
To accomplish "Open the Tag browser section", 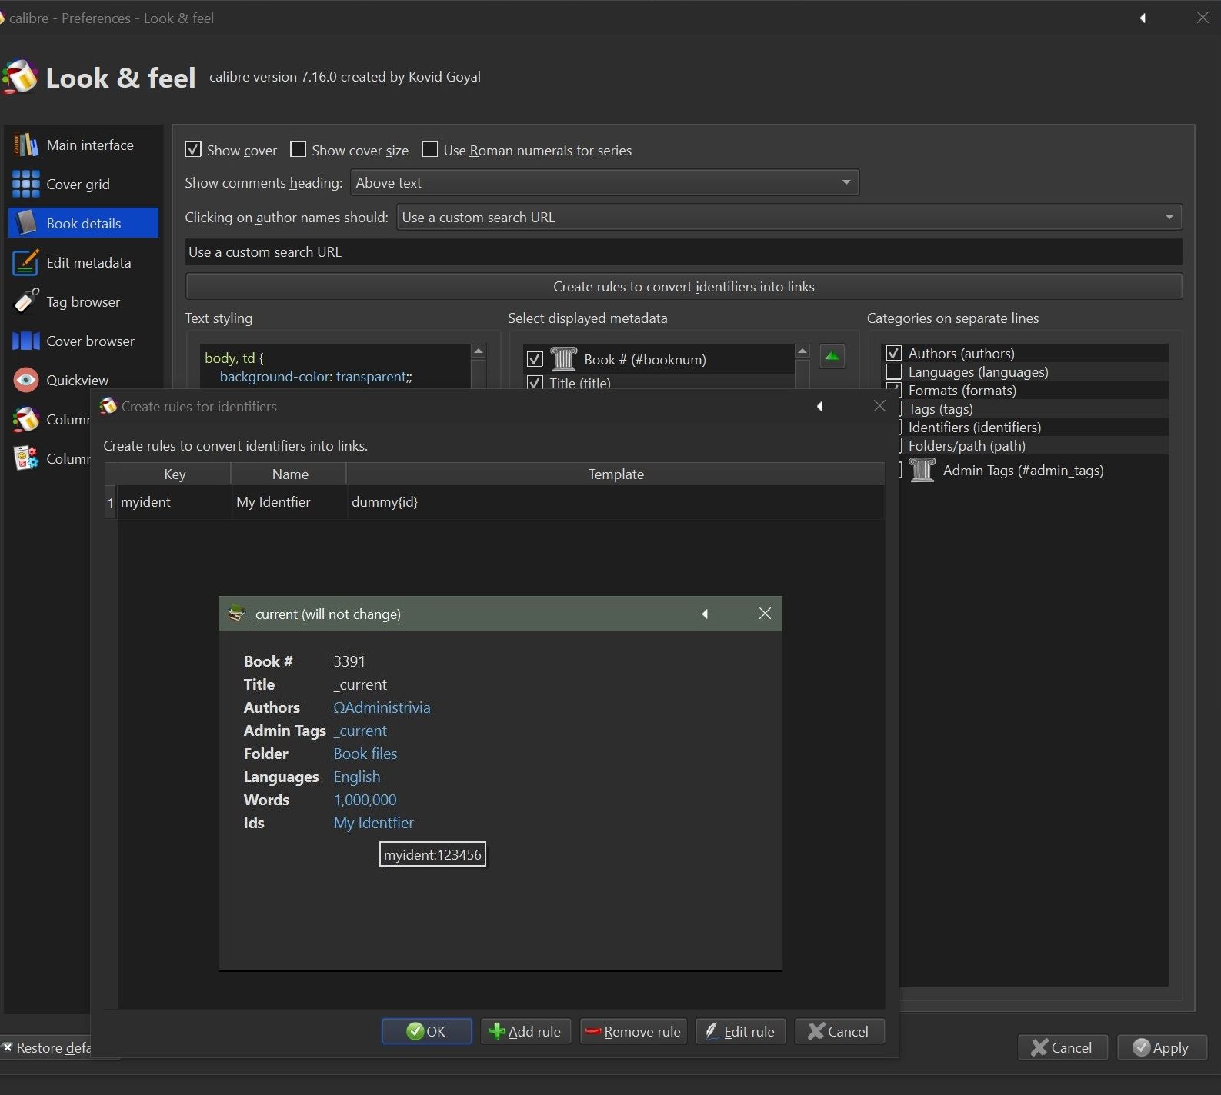I will (83, 301).
